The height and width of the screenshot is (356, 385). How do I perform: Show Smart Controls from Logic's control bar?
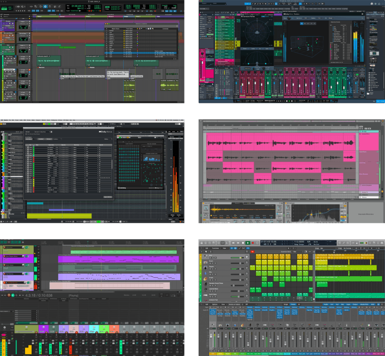[219, 243]
